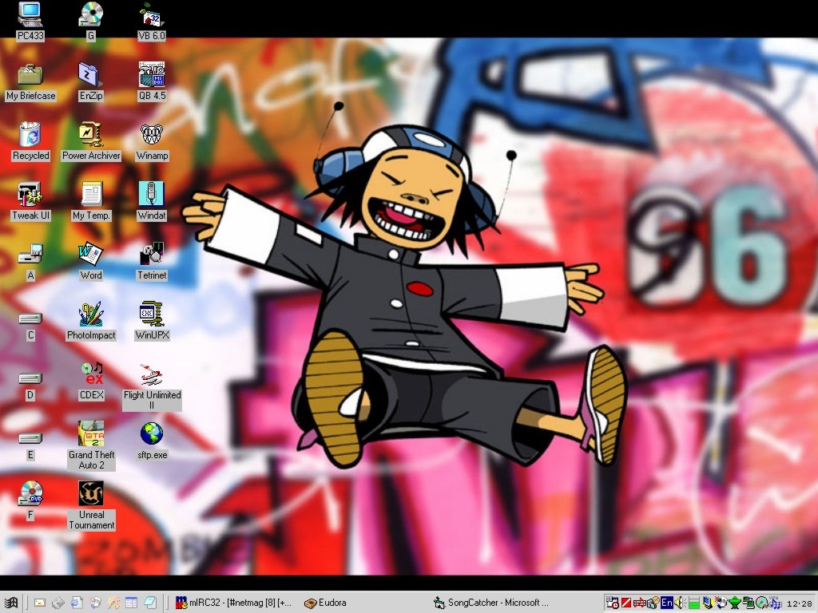818x613 pixels.
Task: Open the Grand Theft Auto 2 shortcut
Action: point(91,434)
